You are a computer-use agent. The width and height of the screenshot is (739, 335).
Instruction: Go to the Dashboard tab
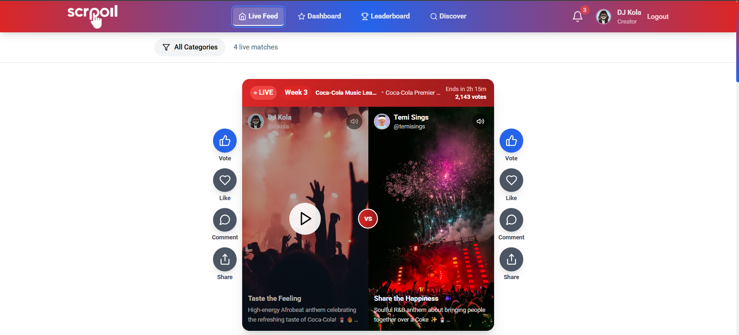tap(319, 16)
